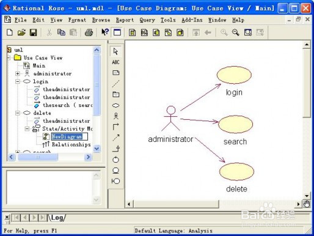This screenshot has width=314, height=236.
Task: Choose the Use Case ellipse tool
Action: pos(115,105)
